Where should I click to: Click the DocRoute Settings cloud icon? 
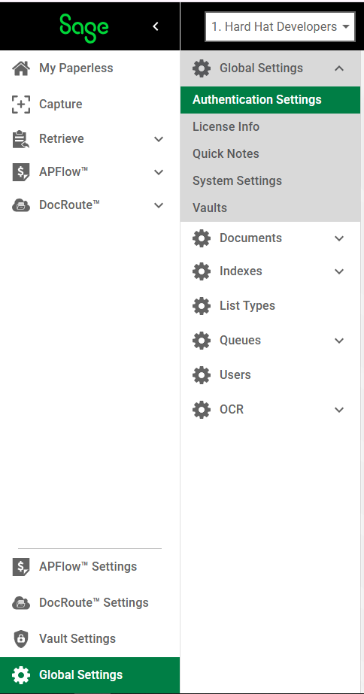(21, 603)
